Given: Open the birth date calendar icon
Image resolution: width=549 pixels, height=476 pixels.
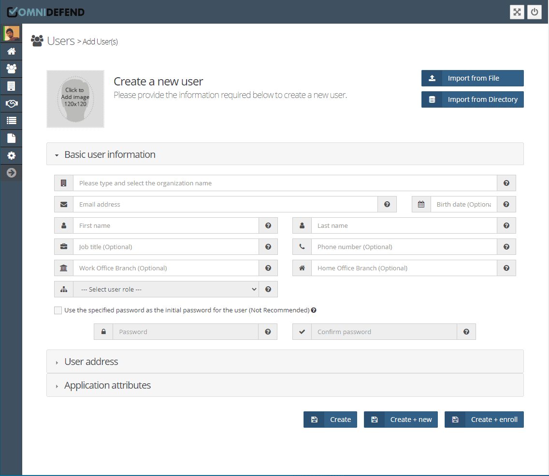Looking at the screenshot, I should click(x=421, y=204).
